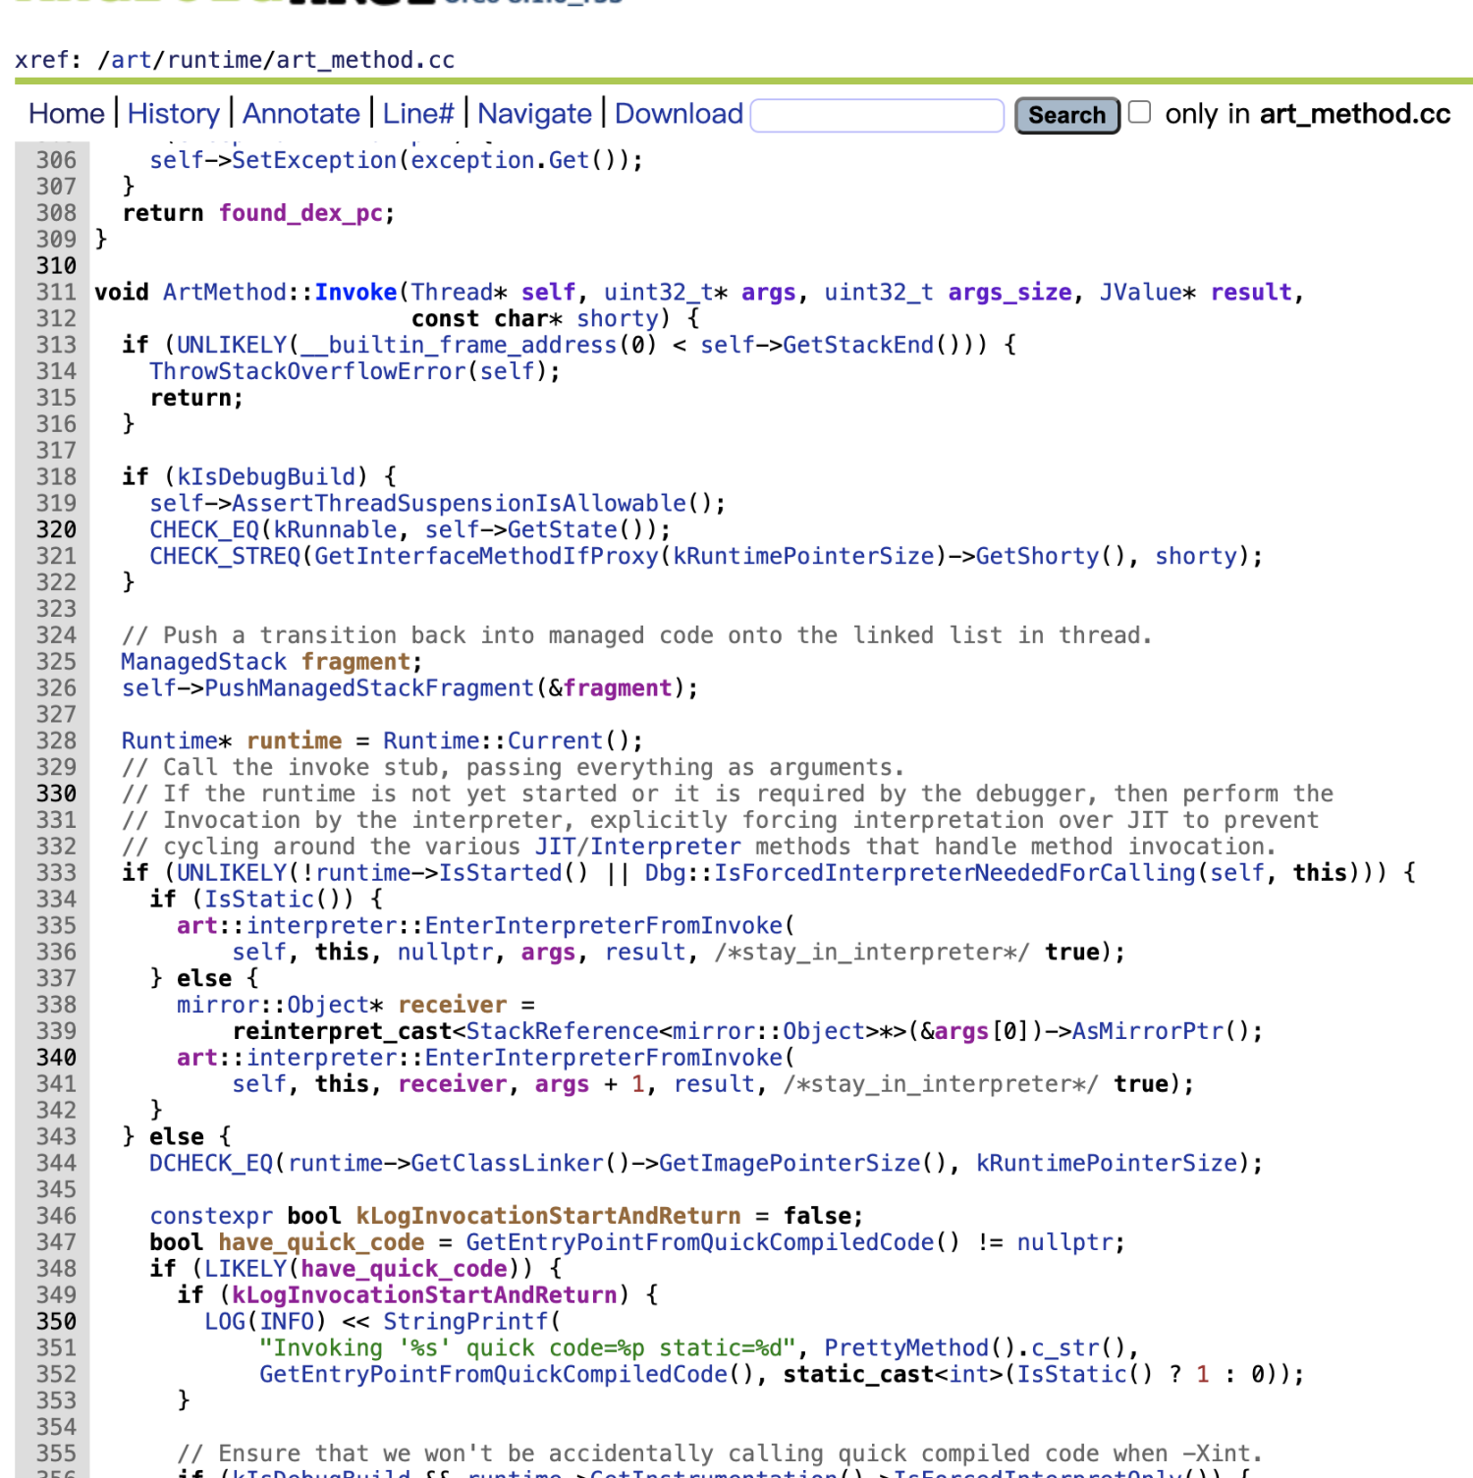This screenshot has width=1473, height=1478.
Task: Follow EnterInterpreterFromInvoke on line 335
Action: (604, 926)
